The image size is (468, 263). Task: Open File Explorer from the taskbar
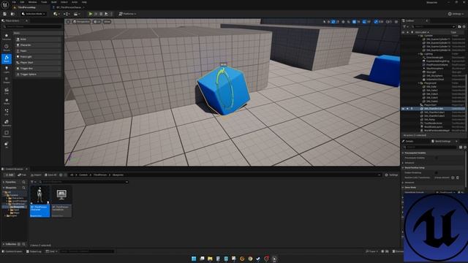coord(210,259)
